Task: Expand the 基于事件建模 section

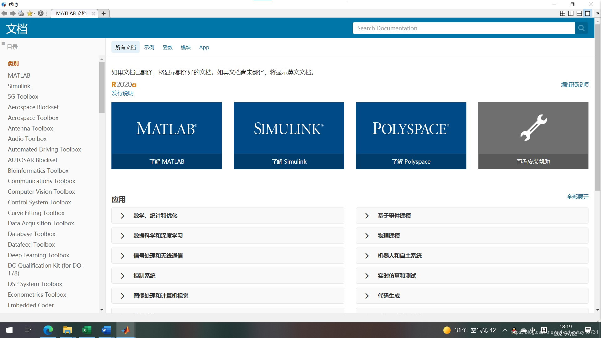Action: click(x=472, y=216)
